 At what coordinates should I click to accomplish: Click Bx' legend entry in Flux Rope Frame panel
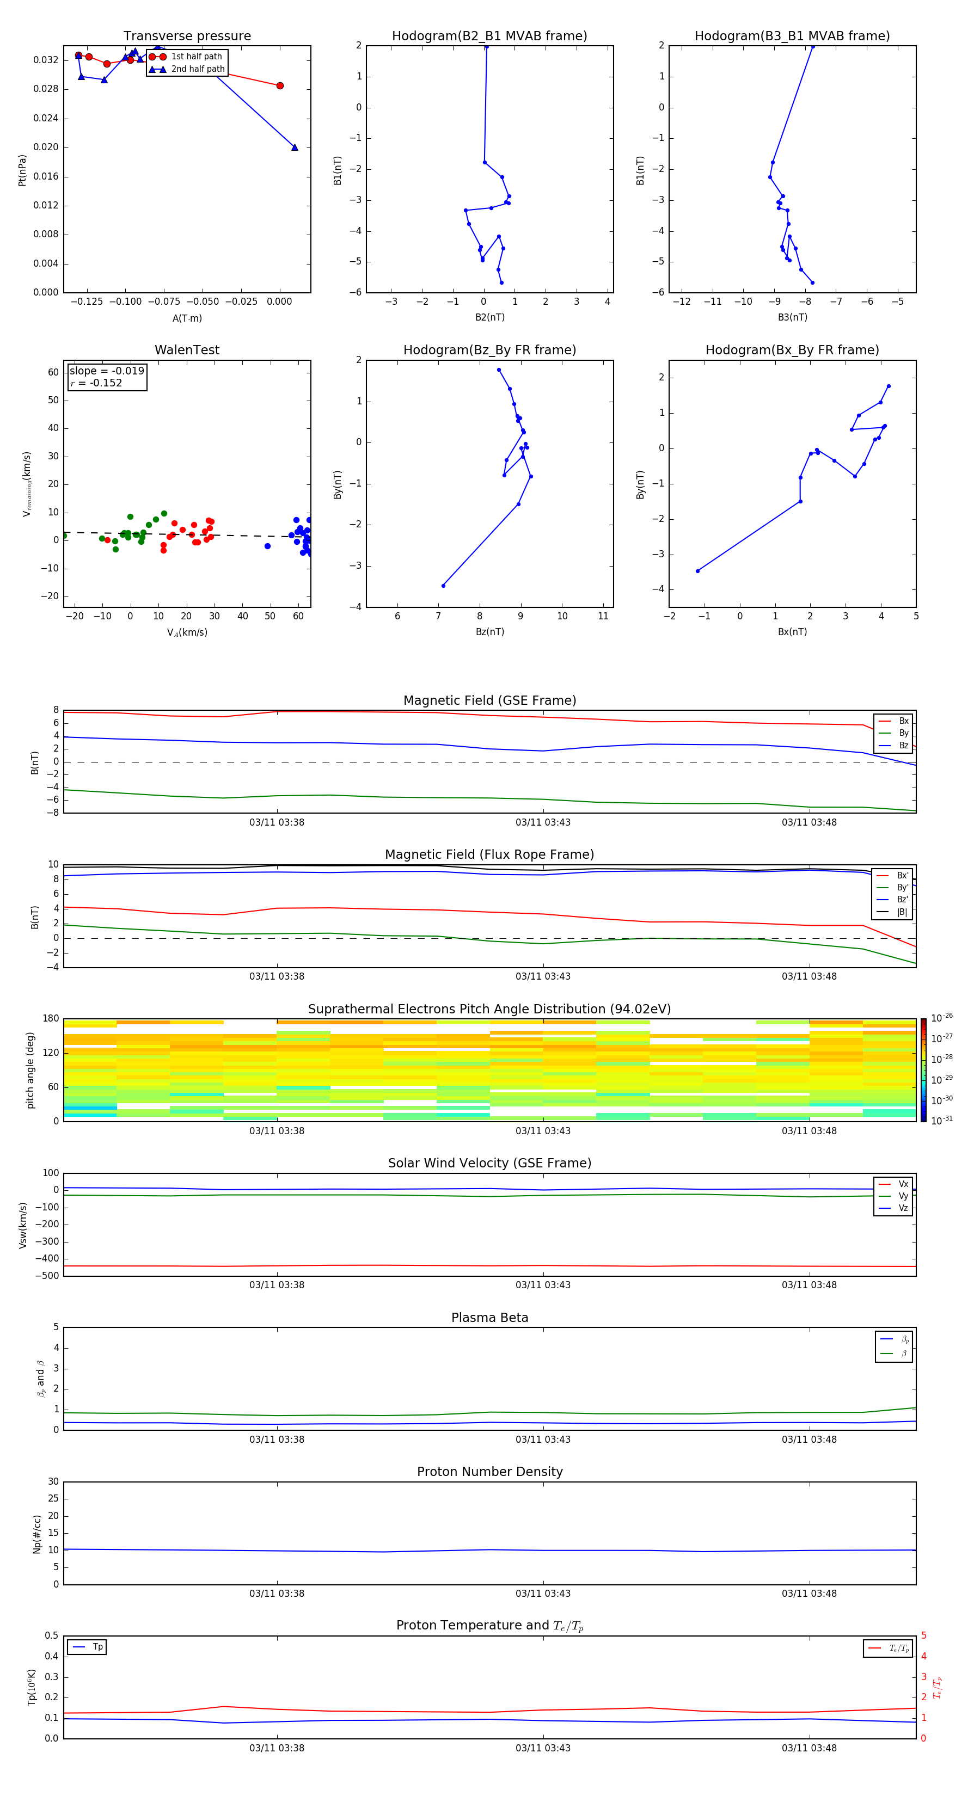pyautogui.click(x=893, y=876)
